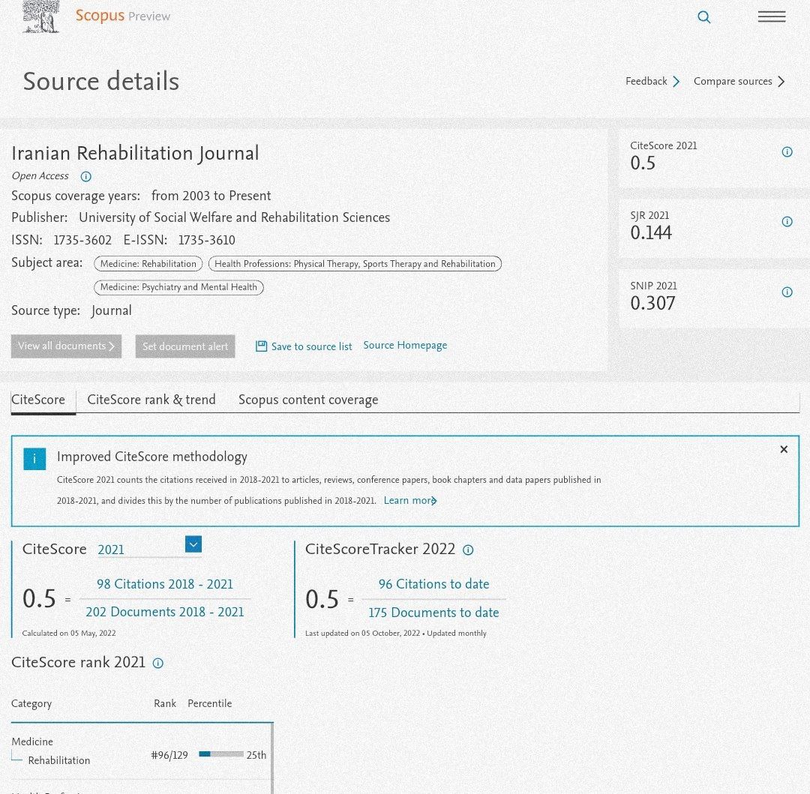Switch to Scopus content coverage tab
This screenshot has height=794, width=810.
coord(308,400)
